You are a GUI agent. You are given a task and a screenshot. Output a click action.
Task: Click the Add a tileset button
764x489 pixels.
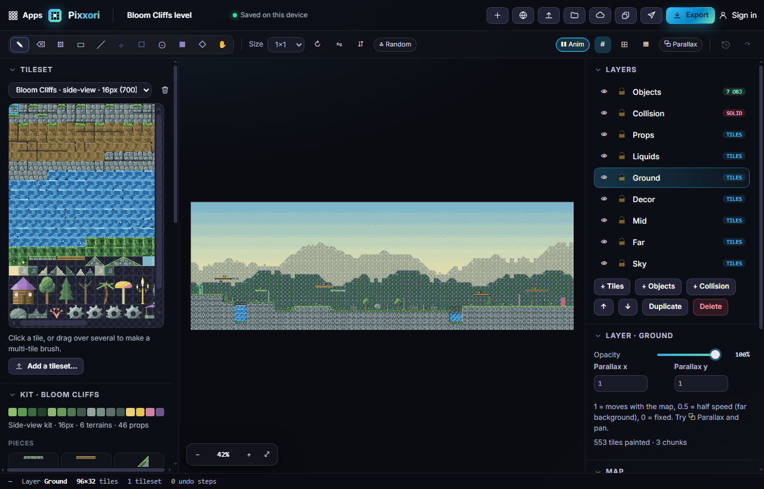(x=46, y=366)
